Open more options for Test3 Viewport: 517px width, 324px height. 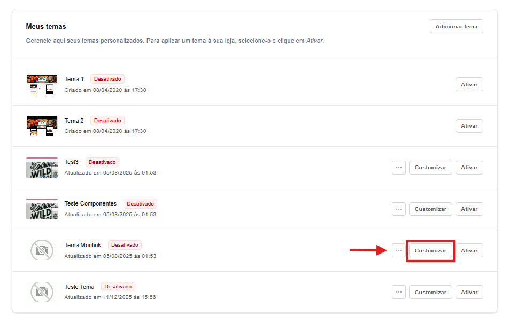point(398,168)
